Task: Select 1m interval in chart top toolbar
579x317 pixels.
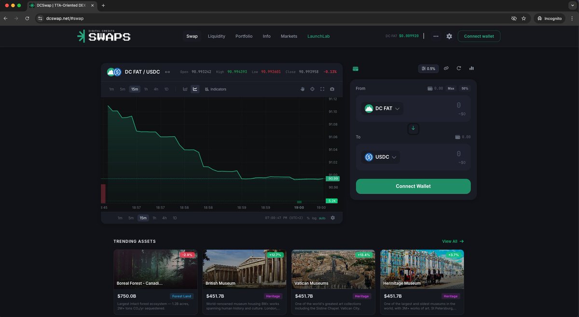Action: (x=111, y=89)
